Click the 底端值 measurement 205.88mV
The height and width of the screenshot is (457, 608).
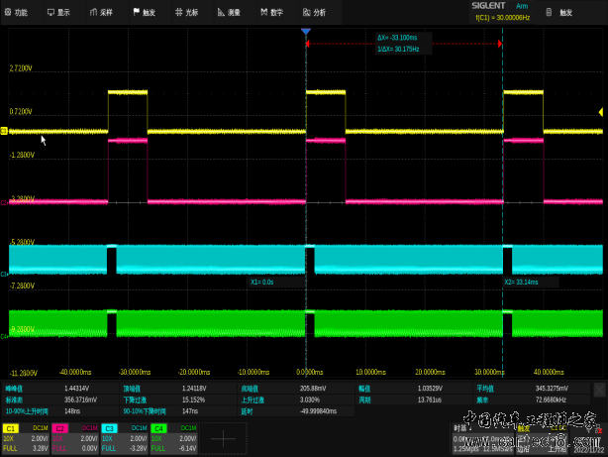tap(296, 389)
